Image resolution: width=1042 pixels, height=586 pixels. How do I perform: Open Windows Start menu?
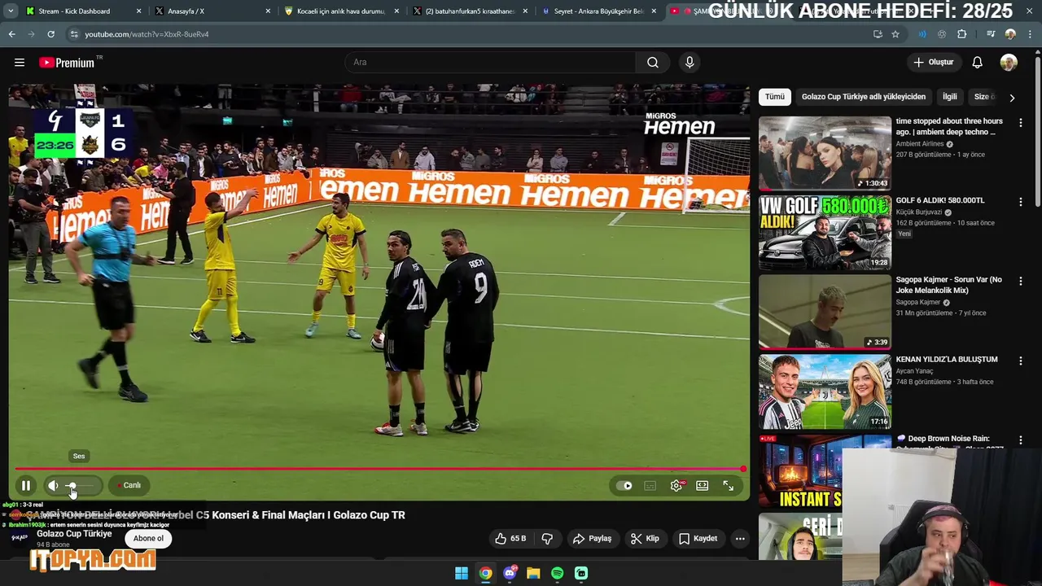tap(462, 574)
